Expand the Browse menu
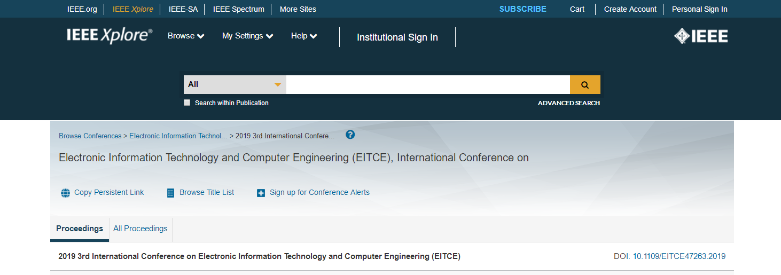The height and width of the screenshot is (275, 781). 186,36
